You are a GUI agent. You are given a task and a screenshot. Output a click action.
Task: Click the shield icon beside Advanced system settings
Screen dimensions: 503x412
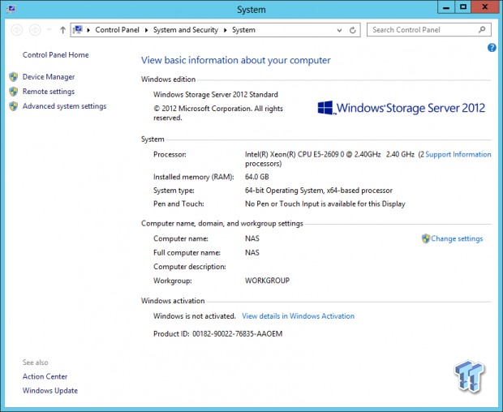(14, 106)
